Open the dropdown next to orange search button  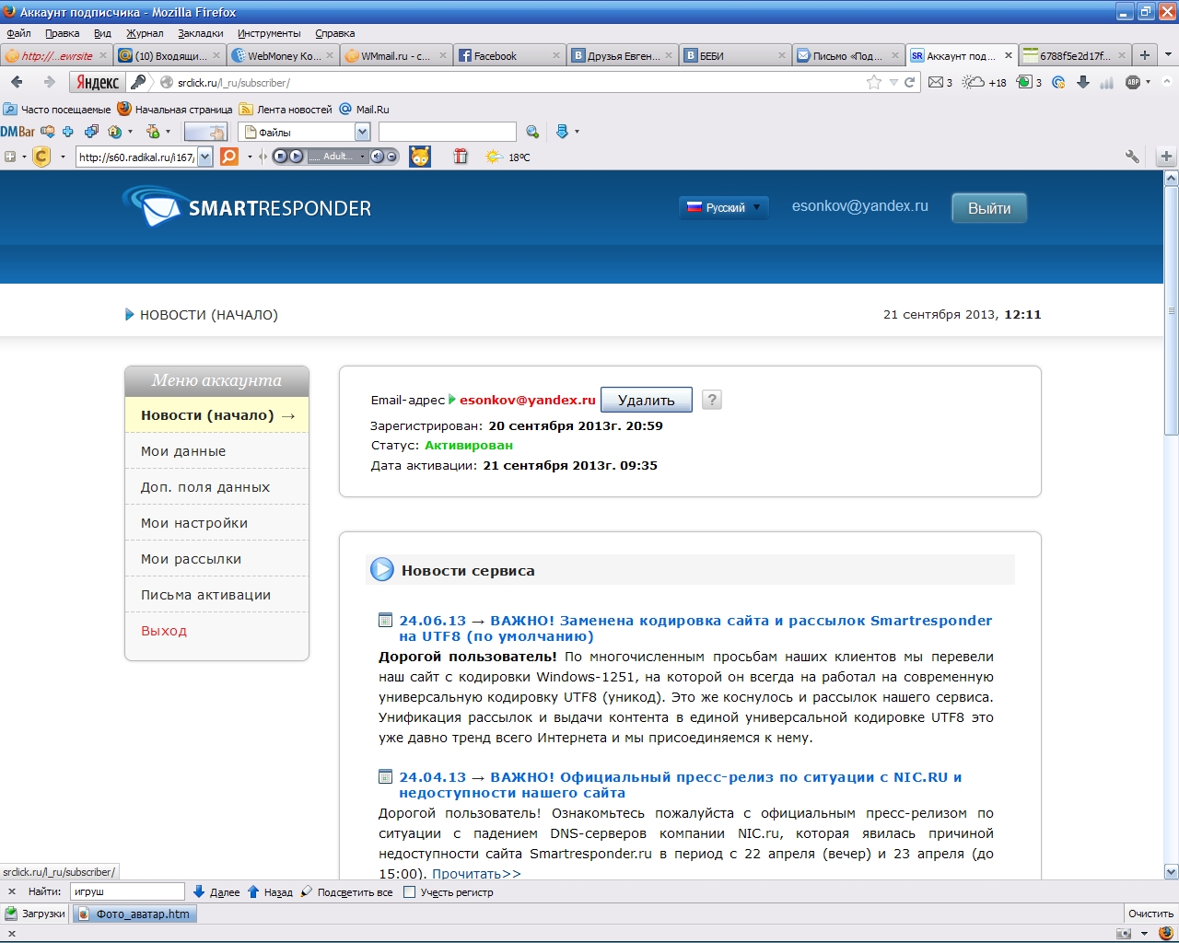250,157
